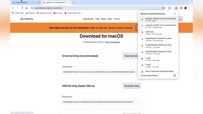Open a new browser tab
The height and width of the screenshot is (114, 203).
click(x=74, y=3)
